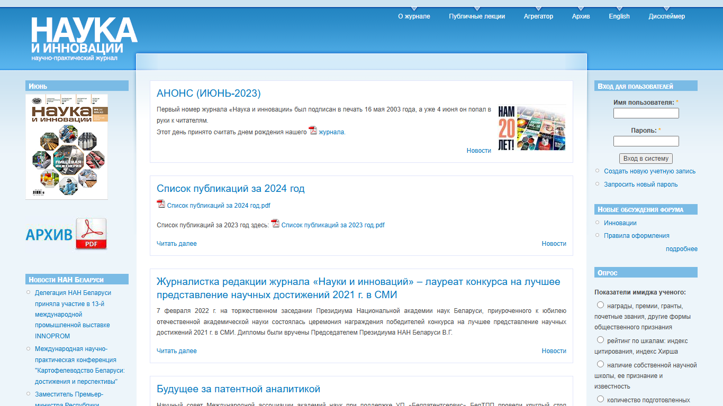Open the «АНОНС (ИЮНЬ-2023)» article title
The height and width of the screenshot is (406, 723).
[x=209, y=94]
